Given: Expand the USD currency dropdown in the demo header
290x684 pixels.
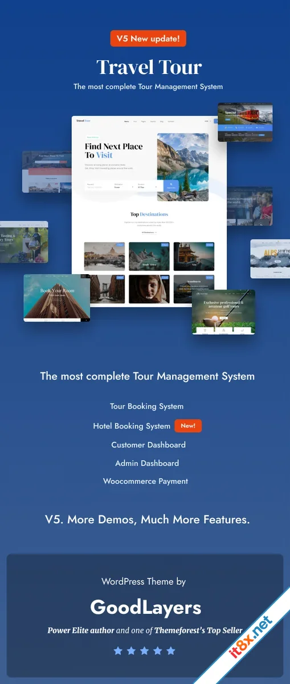Looking at the screenshot, I should point(207,121).
